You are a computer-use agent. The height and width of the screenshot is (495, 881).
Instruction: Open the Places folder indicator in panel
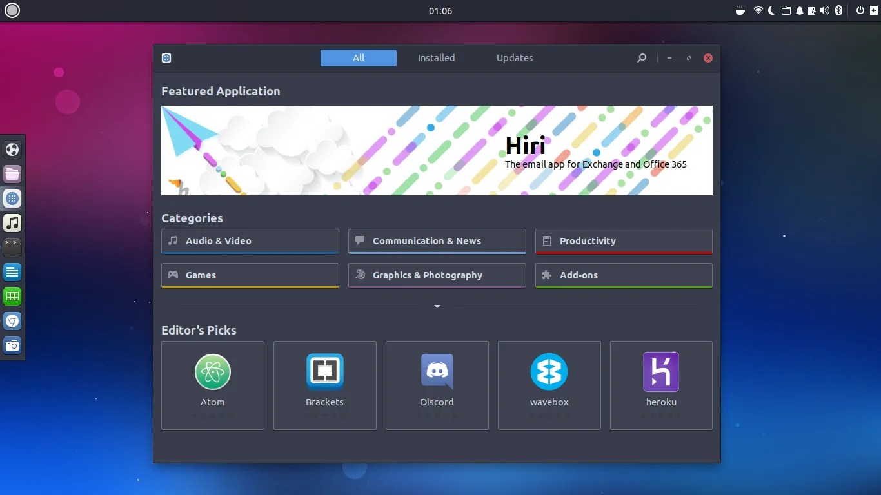click(786, 10)
